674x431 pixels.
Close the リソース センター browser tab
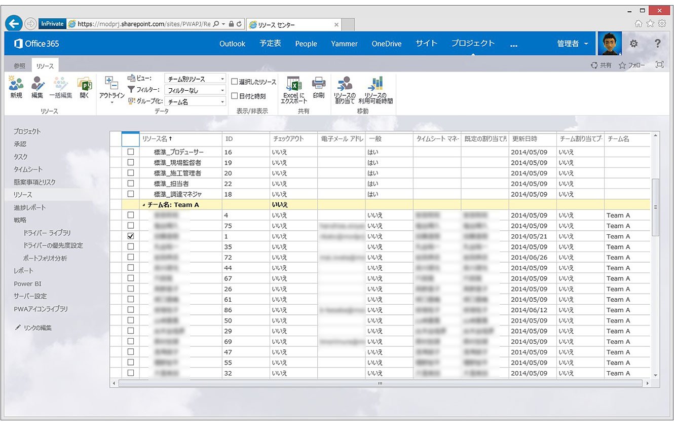pos(336,24)
